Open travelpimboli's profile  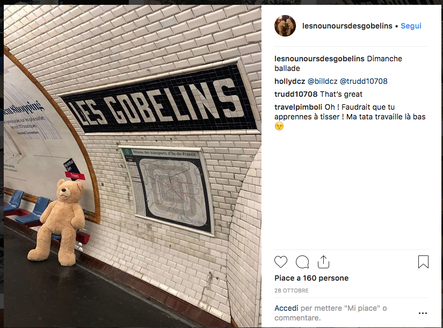point(298,107)
